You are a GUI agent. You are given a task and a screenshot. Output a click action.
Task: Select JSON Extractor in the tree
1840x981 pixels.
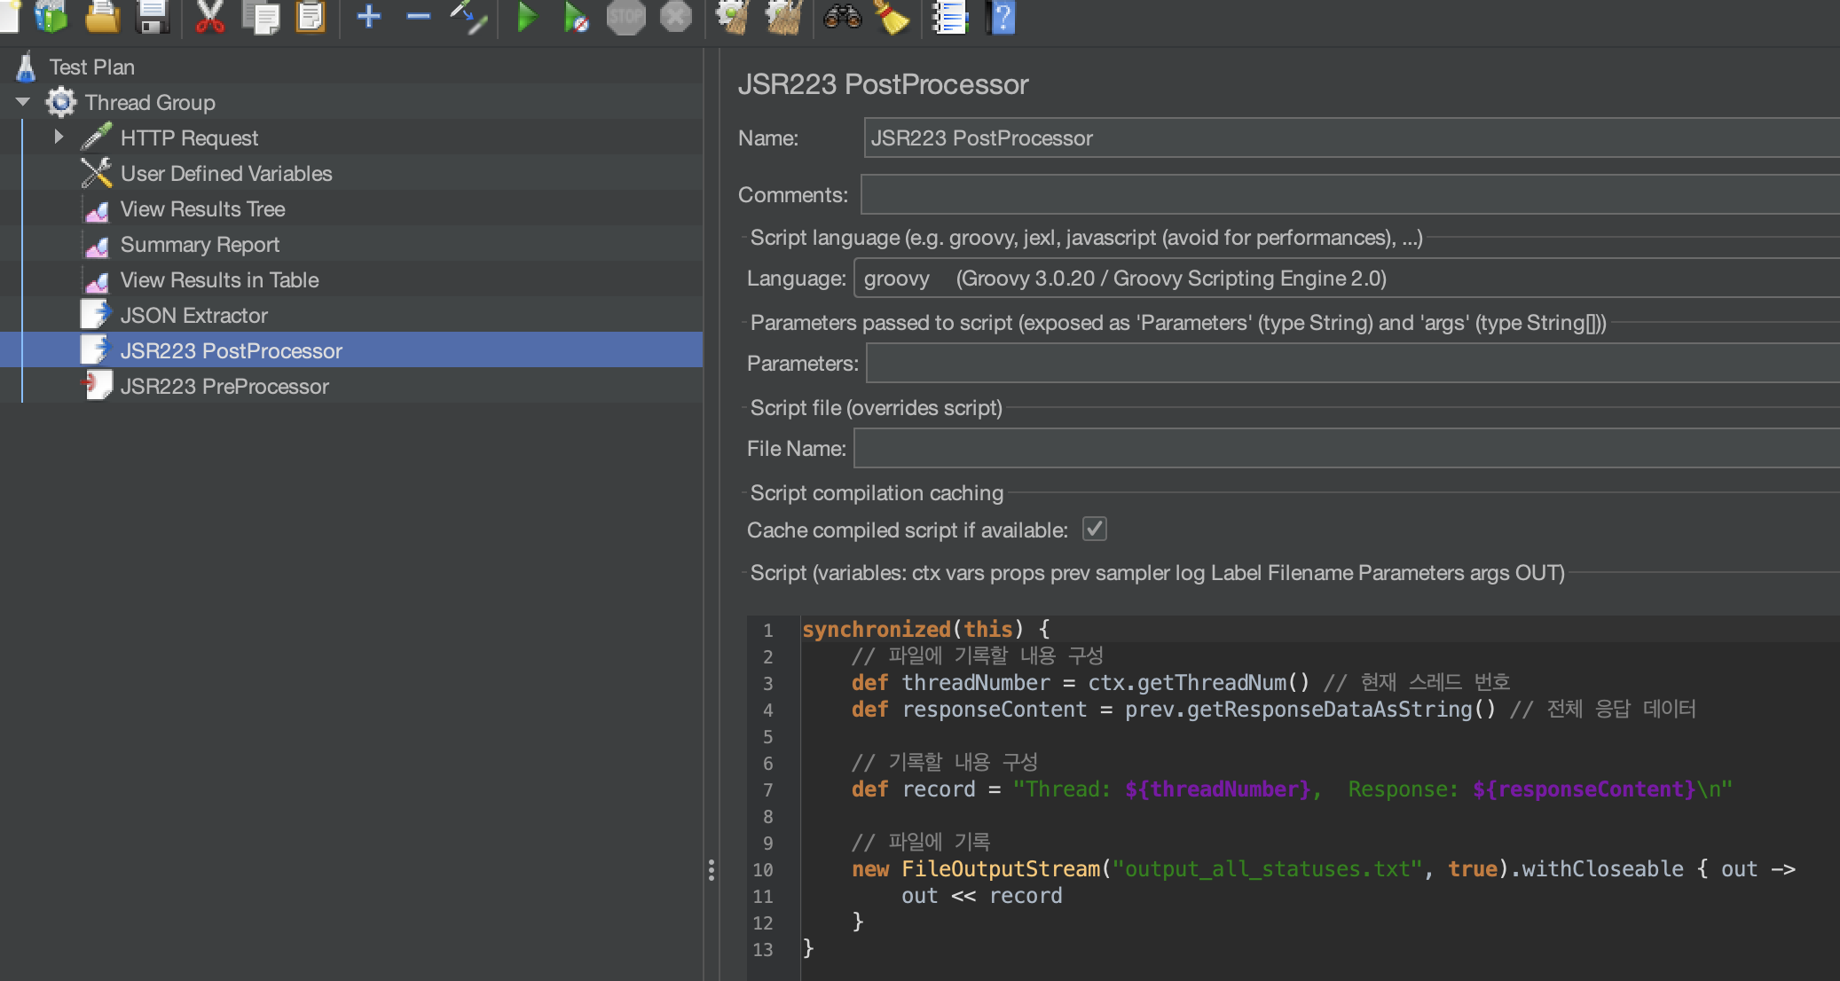coord(193,316)
